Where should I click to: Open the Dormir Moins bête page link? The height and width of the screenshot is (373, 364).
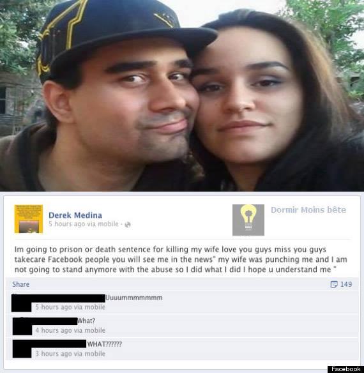tap(308, 209)
